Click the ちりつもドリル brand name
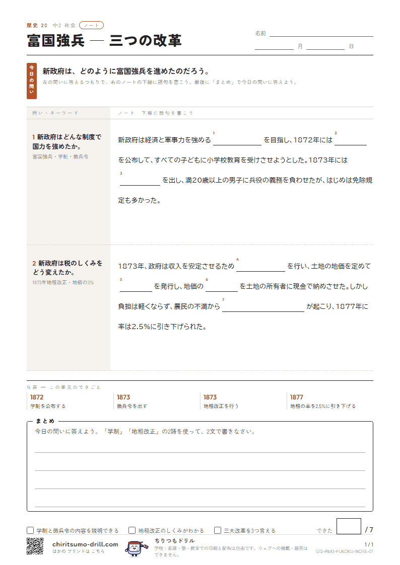 (x=175, y=540)
